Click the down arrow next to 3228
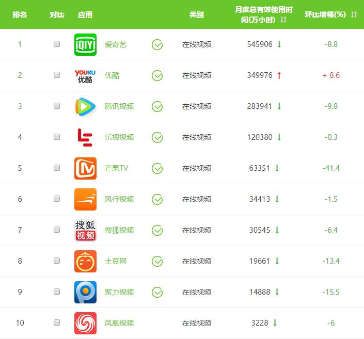Screen dimensions: 364x339 click(x=275, y=322)
